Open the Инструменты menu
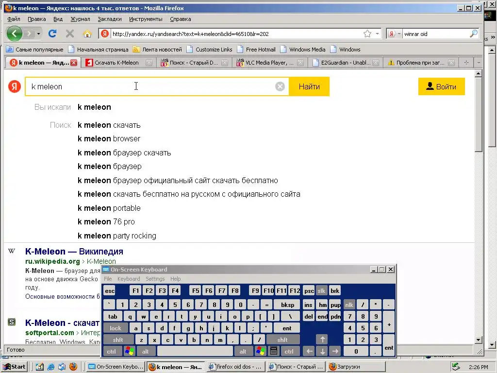The image size is (497, 373). pyautogui.click(x=146, y=19)
